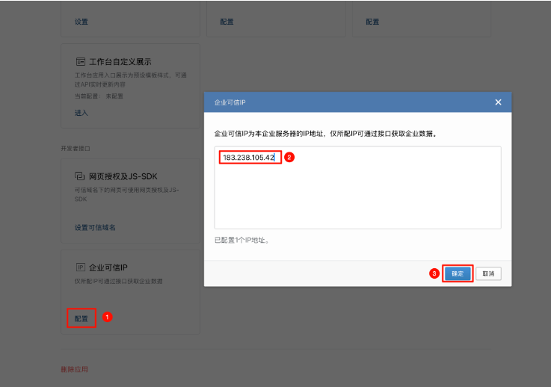
Task: Click the 设置 link in top-left card
Action: pyautogui.click(x=81, y=22)
